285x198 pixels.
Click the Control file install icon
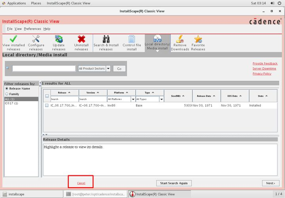tap(132, 39)
